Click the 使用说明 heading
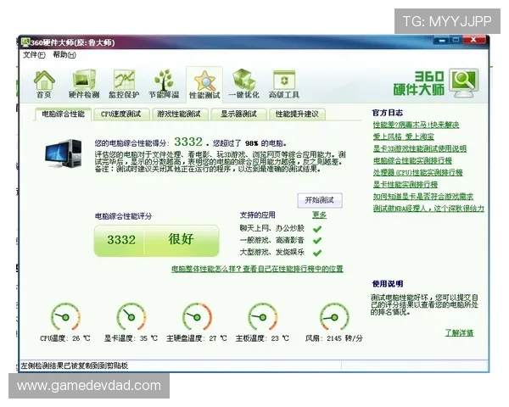509x407 pixels. [388, 284]
